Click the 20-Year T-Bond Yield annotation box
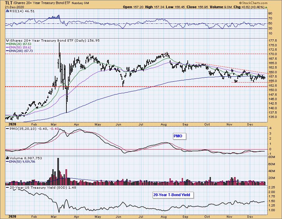Viewport: 282px width, 219px height. coord(172,195)
